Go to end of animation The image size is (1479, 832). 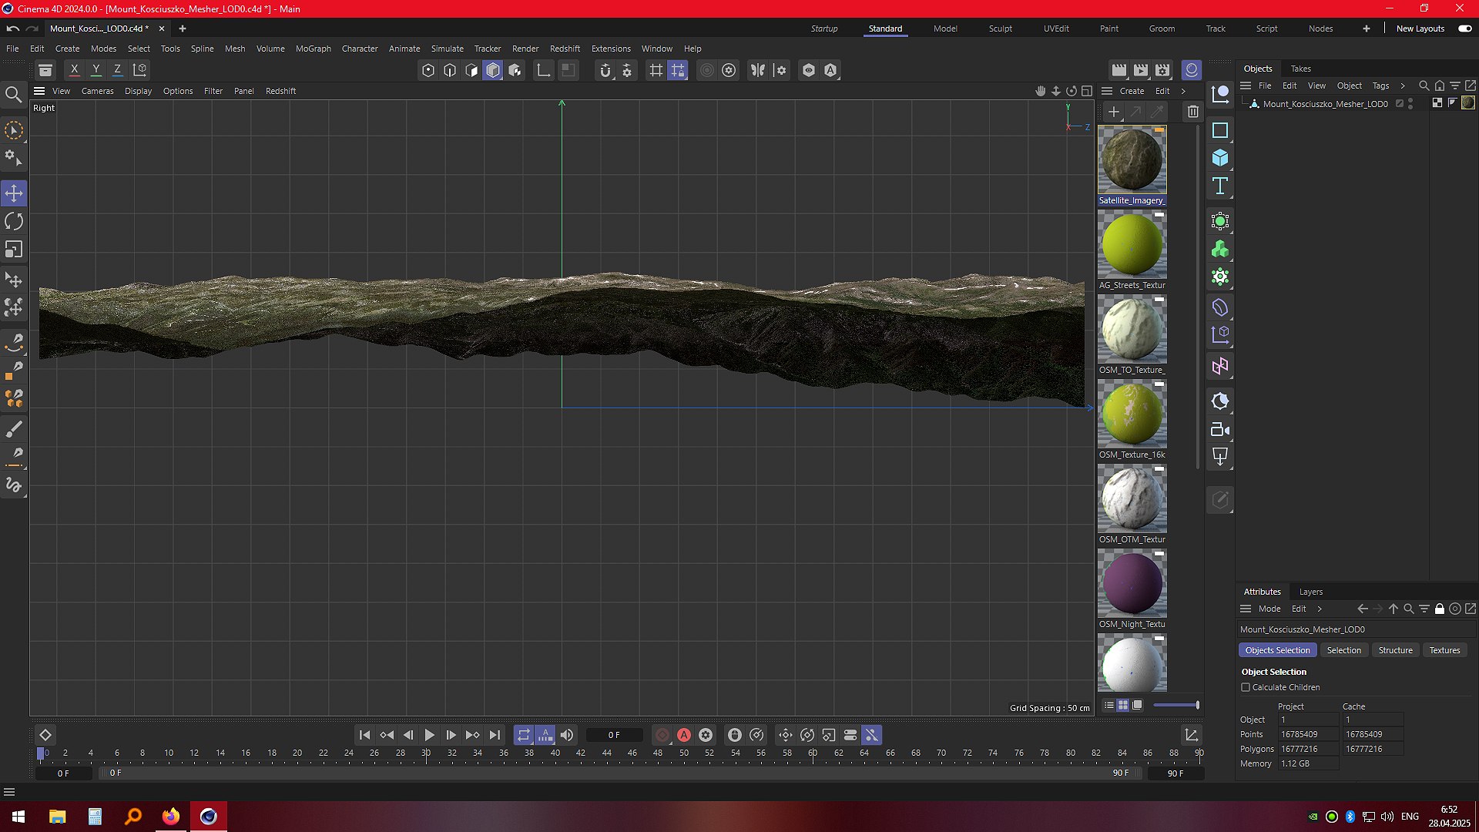[495, 735]
